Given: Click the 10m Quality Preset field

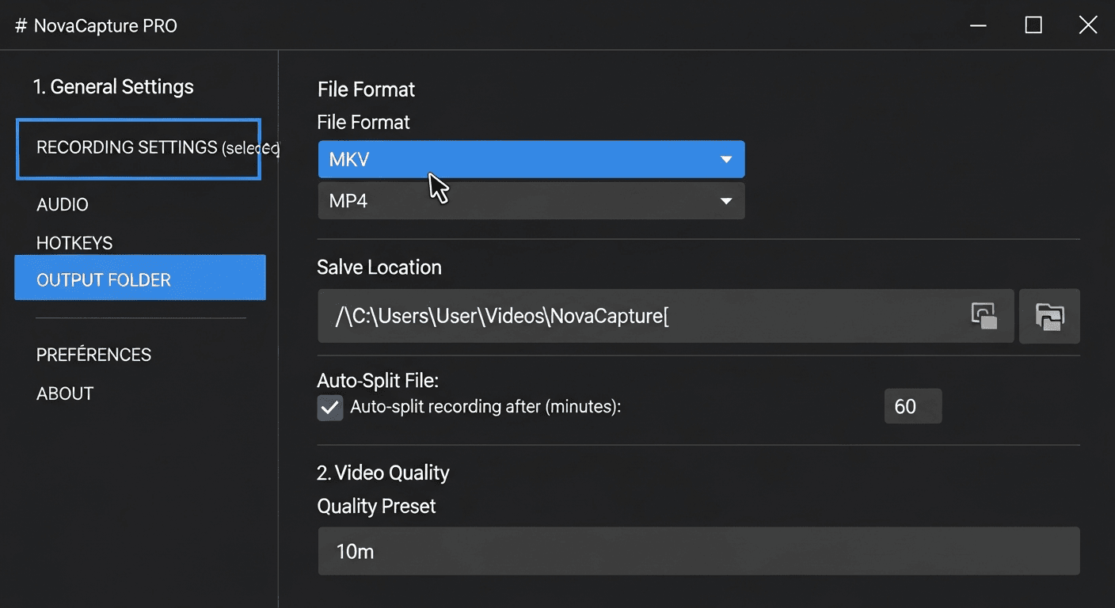Looking at the screenshot, I should (x=698, y=551).
